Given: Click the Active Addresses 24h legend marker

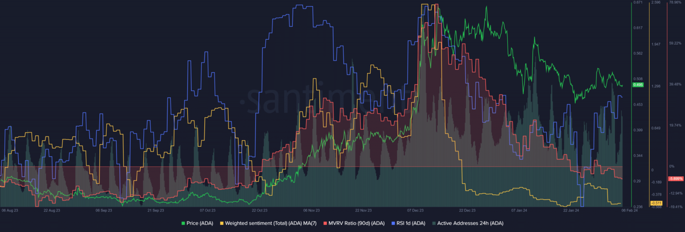Looking at the screenshot, I should [434, 223].
